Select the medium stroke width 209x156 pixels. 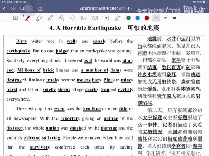165,18
